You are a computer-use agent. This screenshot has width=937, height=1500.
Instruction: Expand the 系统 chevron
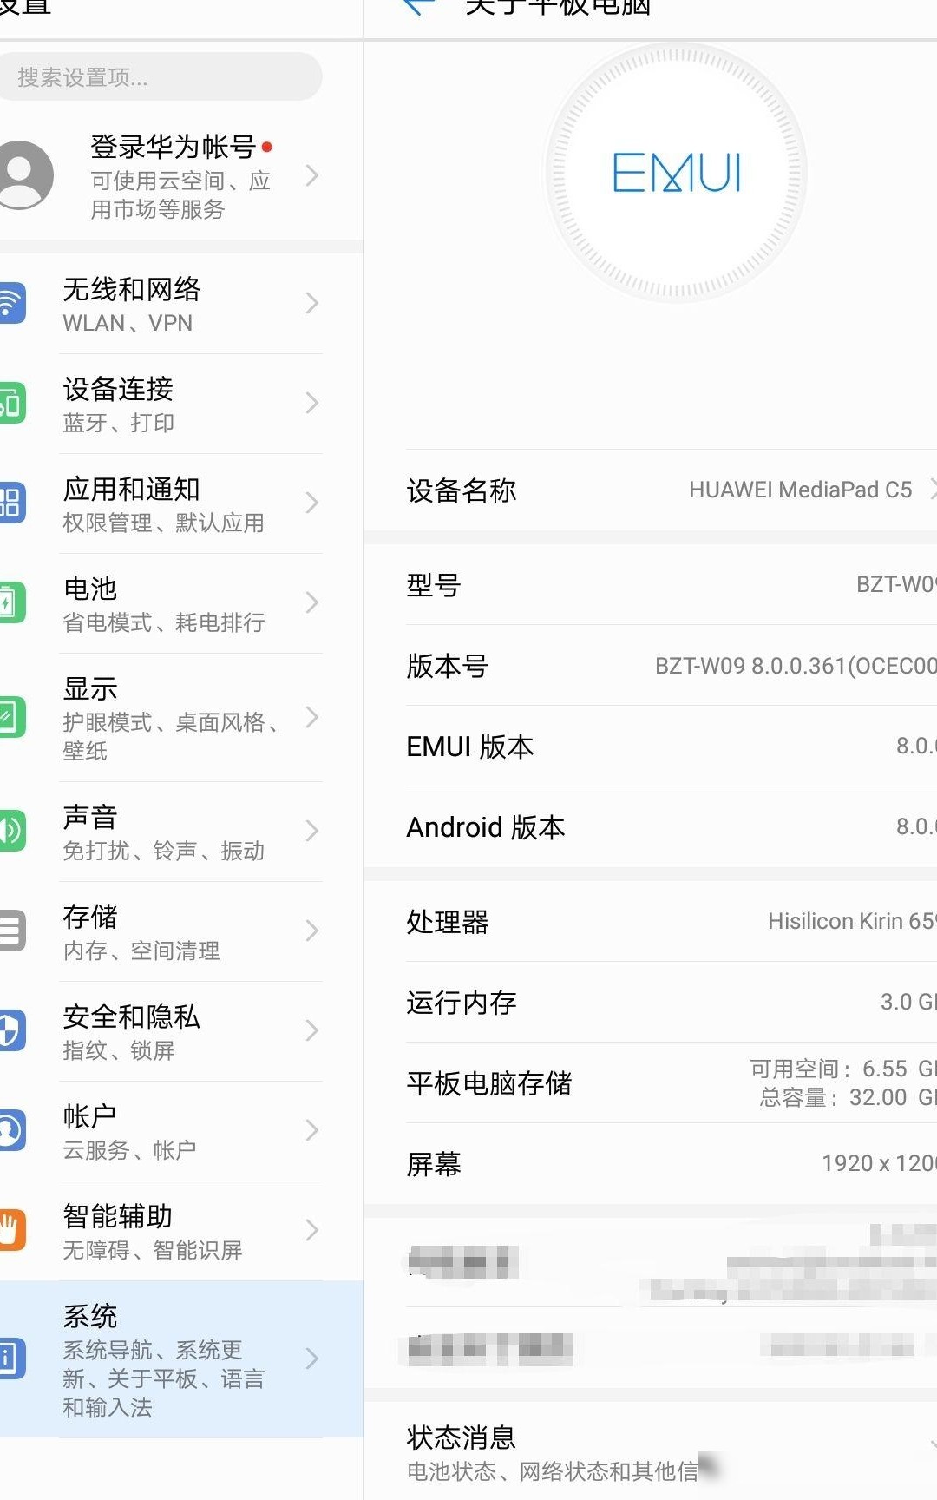point(312,1359)
